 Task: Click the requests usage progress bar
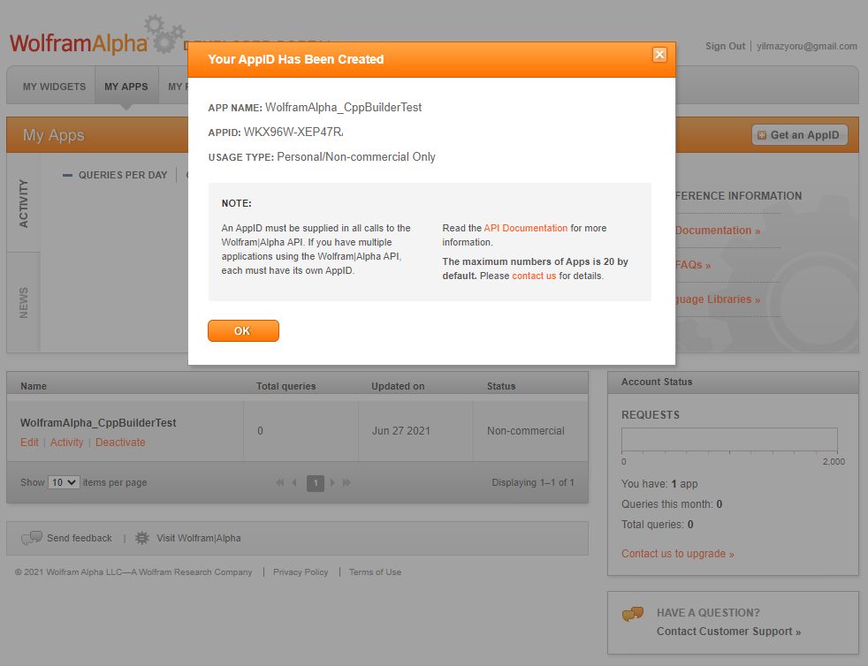[729, 440]
